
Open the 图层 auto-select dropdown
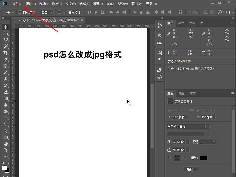click(x=47, y=12)
